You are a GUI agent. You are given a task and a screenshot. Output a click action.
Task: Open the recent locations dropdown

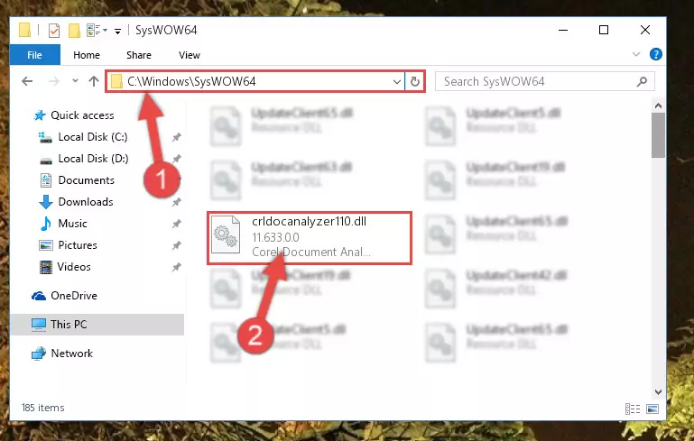pos(75,80)
